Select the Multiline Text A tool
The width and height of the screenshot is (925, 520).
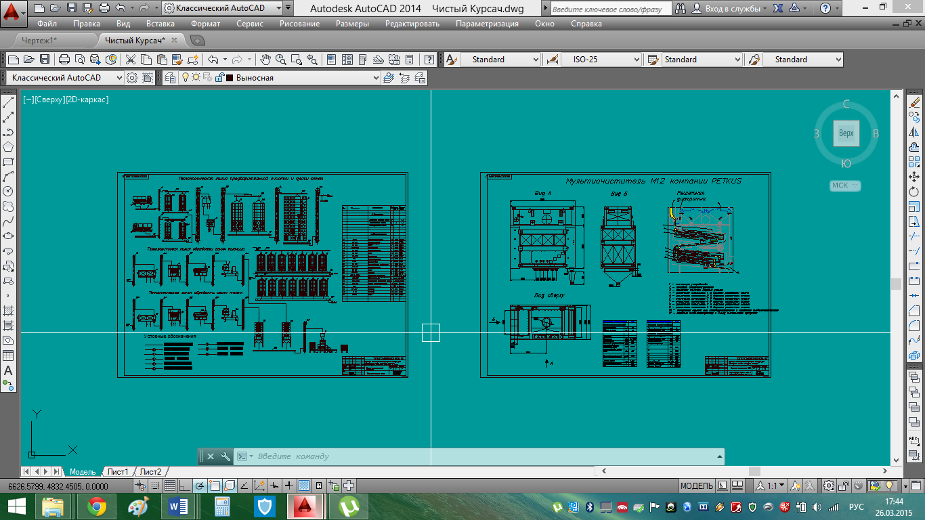pyautogui.click(x=9, y=370)
